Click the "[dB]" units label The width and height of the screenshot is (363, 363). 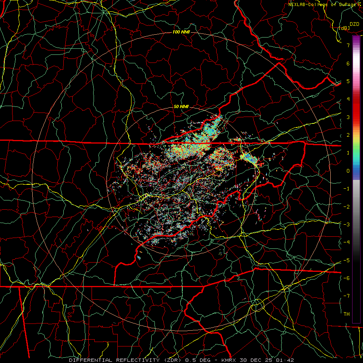click(x=344, y=28)
